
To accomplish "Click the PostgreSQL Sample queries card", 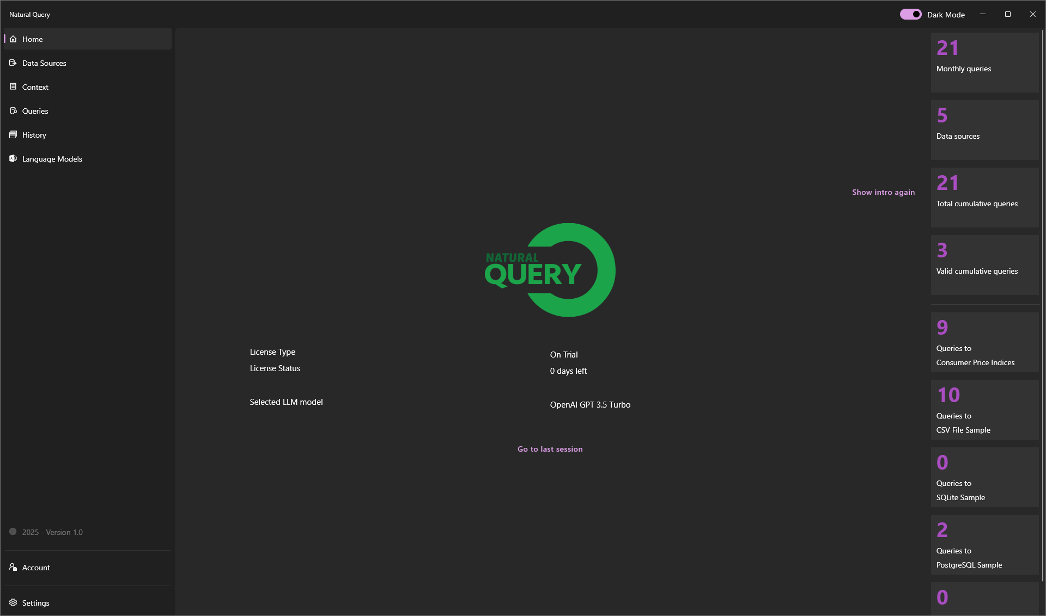I will click(984, 545).
